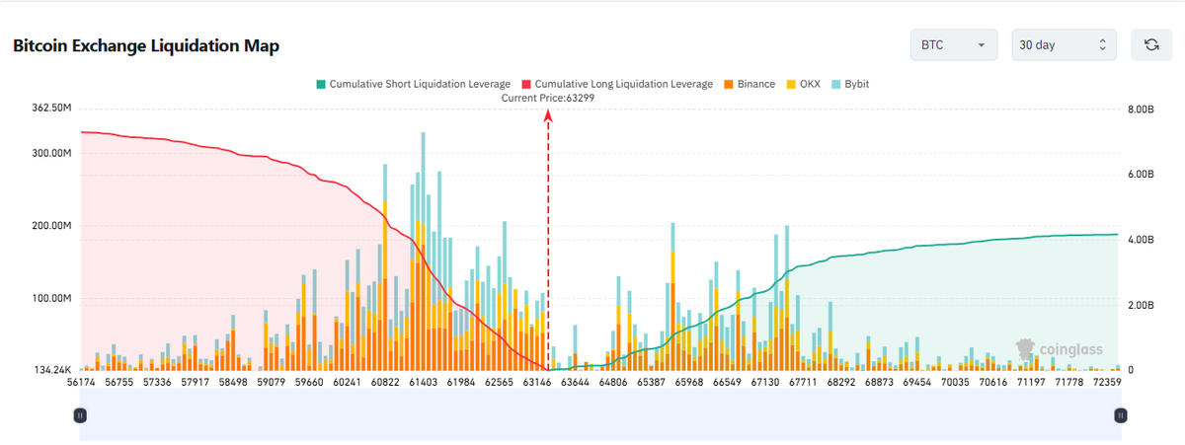Click the 362.50M left axis label
Image resolution: width=1185 pixels, height=445 pixels.
point(52,108)
